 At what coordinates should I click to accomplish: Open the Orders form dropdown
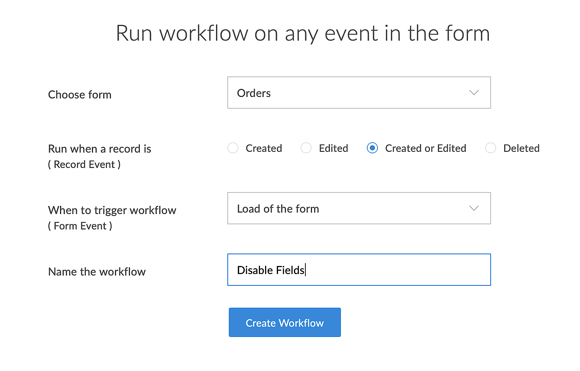[x=352, y=93]
